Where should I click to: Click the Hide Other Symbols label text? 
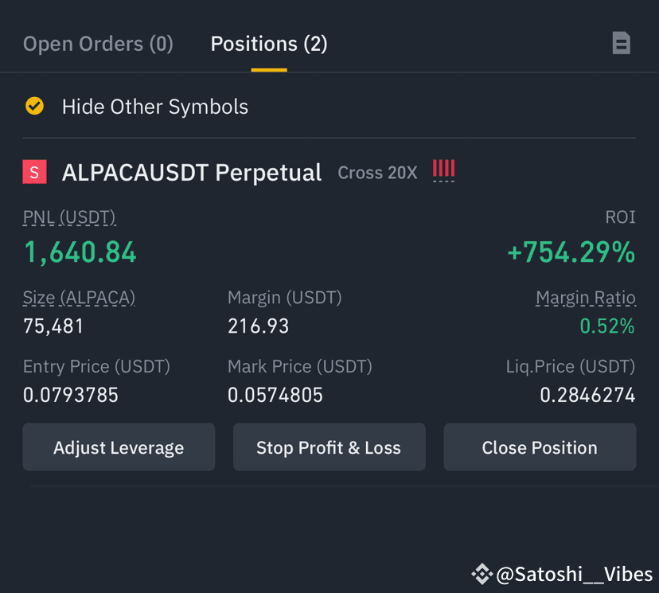click(155, 107)
